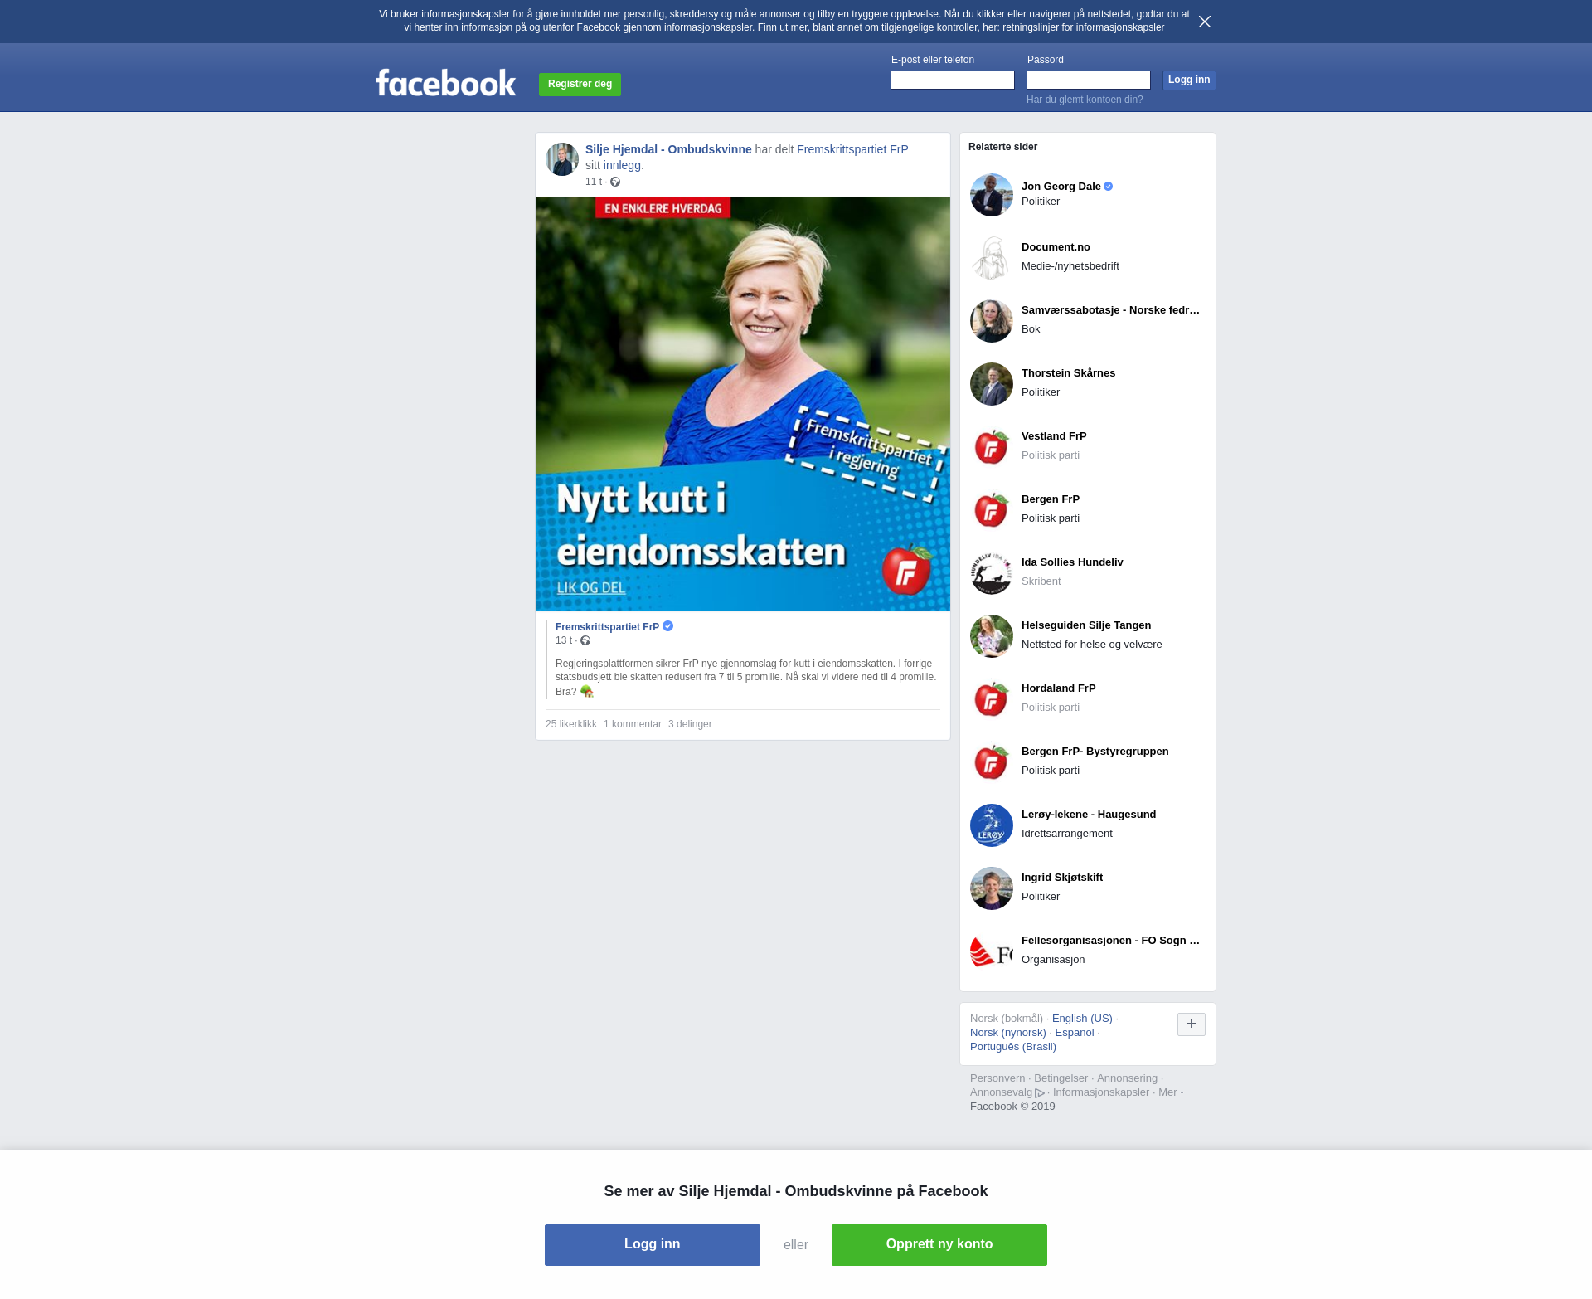Focus the E-post eller telefon field
The height and width of the screenshot is (1299, 1592).
point(953,80)
